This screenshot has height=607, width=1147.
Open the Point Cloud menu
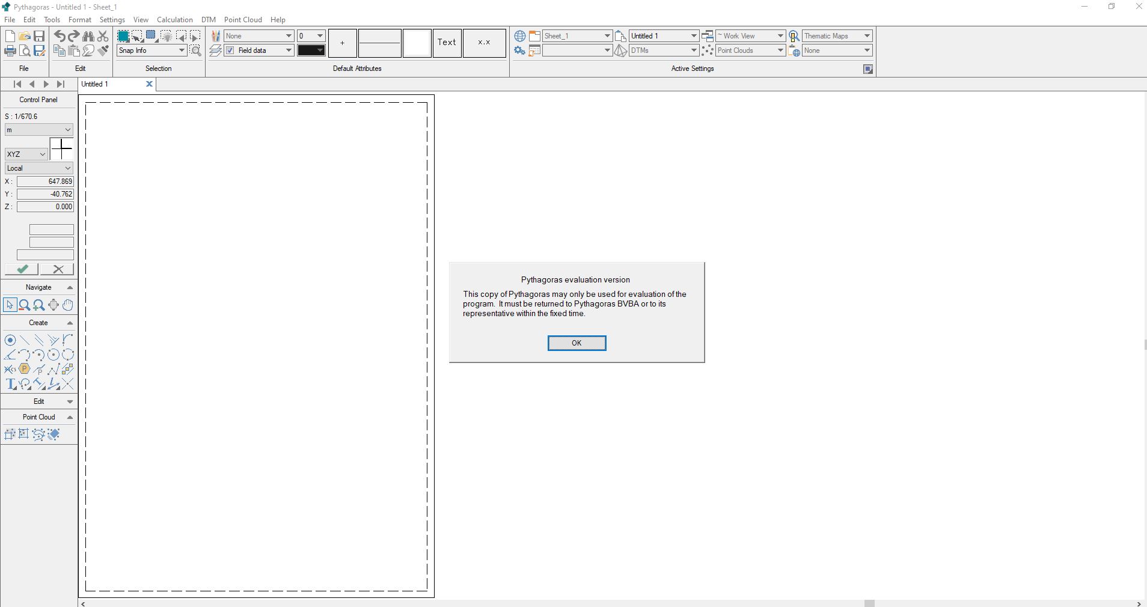243,20
